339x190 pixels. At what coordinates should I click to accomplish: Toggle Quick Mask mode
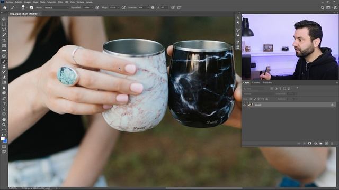[x=4, y=147]
